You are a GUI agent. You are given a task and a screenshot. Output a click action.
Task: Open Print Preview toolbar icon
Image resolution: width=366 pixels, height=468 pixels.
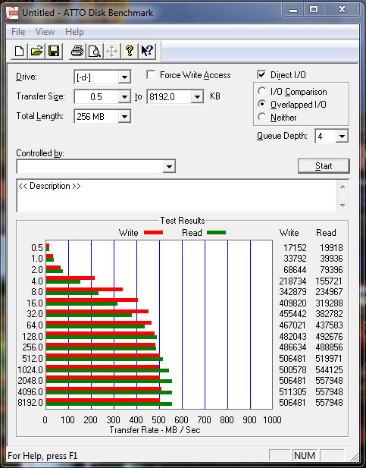[95, 51]
